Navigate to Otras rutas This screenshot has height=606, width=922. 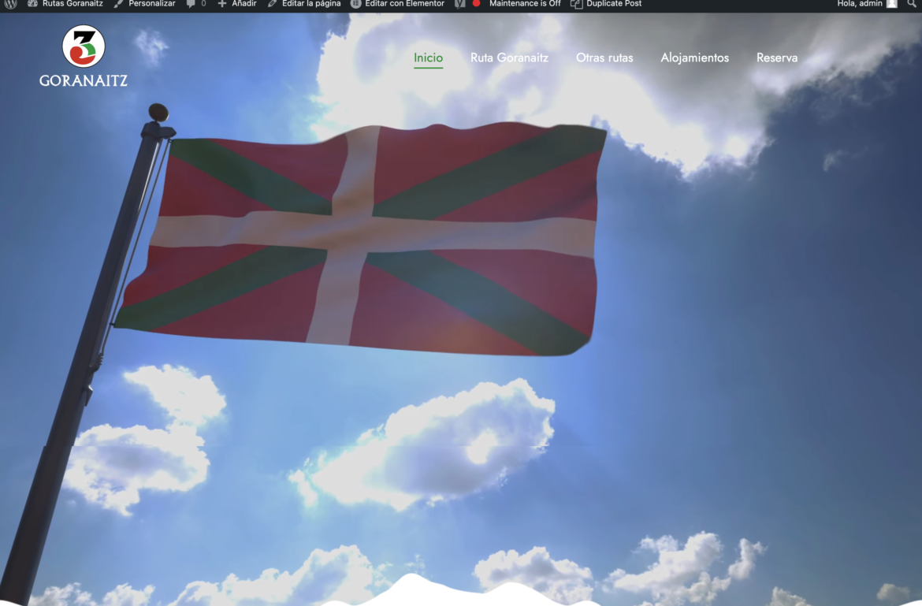[604, 58]
